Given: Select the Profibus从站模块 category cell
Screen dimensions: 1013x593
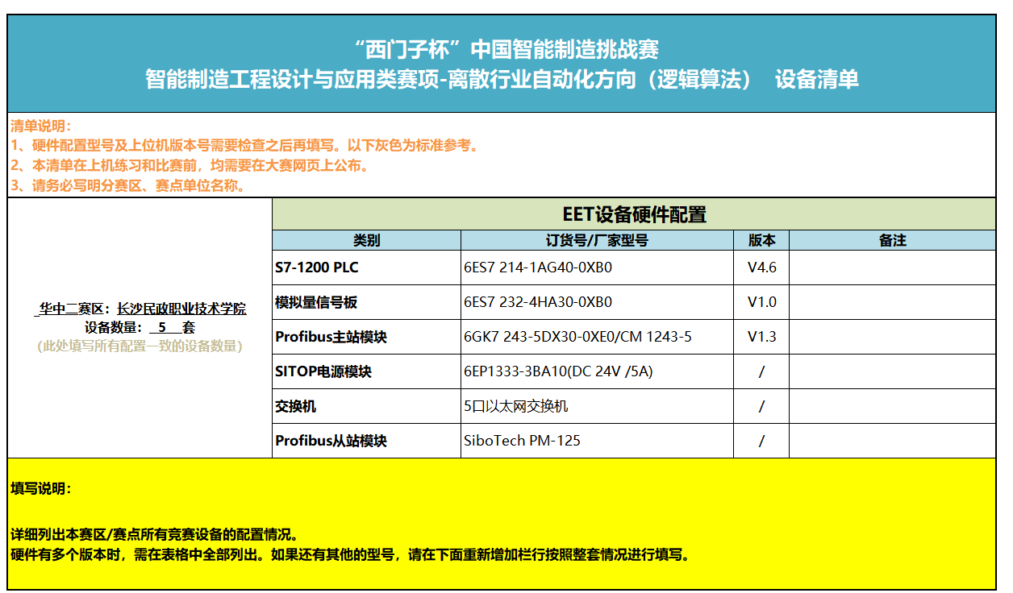Looking at the screenshot, I should point(366,441).
